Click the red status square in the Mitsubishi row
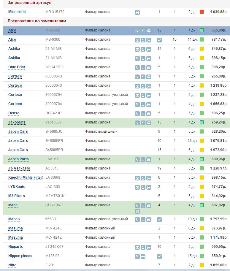This screenshot has width=230, height=271. [x=202, y=12]
